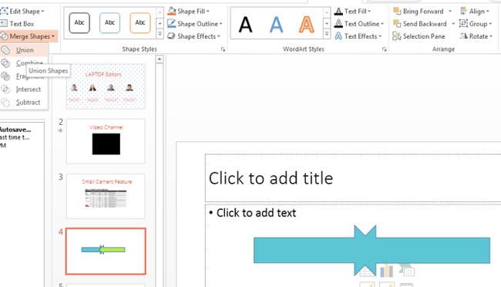
Task: Apply the blue WordArt style
Action: tap(276, 25)
